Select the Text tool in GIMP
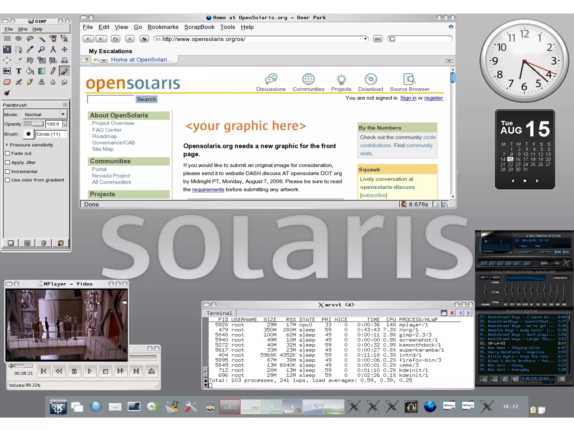This screenshot has height=430, width=574. pos(18,71)
